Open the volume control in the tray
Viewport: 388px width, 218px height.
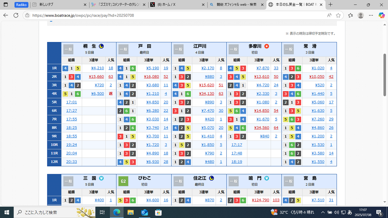click(336, 212)
